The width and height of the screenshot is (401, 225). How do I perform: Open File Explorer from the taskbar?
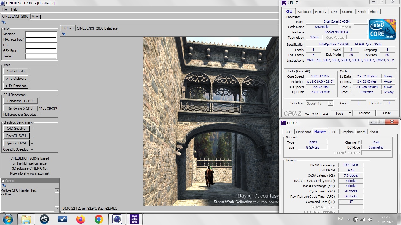pyautogui.click(x=26, y=219)
